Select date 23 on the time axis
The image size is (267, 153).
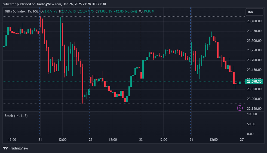tap(141, 140)
